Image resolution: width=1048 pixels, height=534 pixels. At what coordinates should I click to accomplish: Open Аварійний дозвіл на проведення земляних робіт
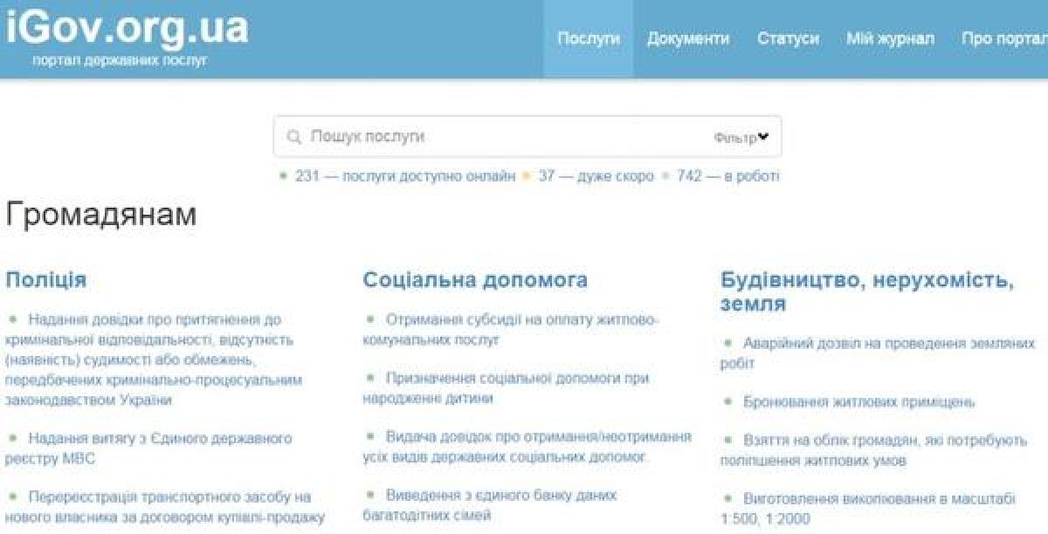pyautogui.click(x=878, y=353)
